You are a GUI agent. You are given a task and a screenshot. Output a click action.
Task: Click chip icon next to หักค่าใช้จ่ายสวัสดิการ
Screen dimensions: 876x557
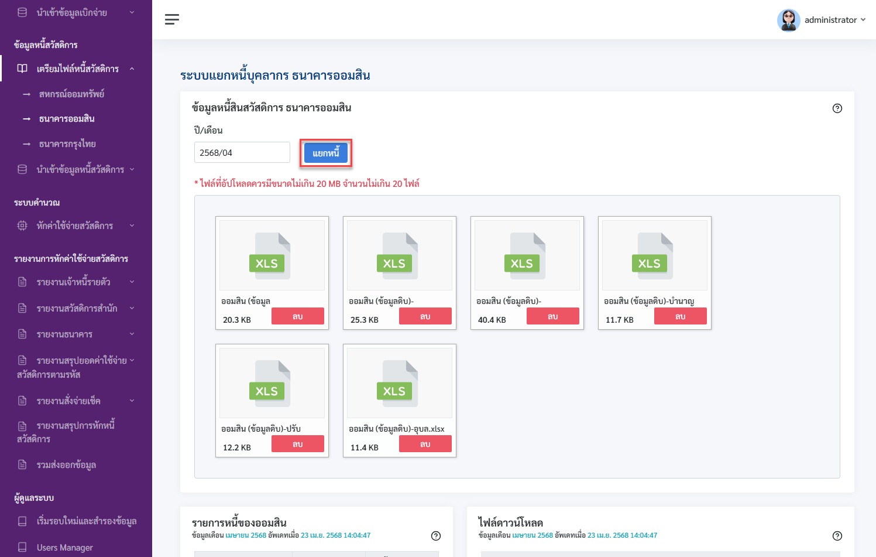point(22,225)
